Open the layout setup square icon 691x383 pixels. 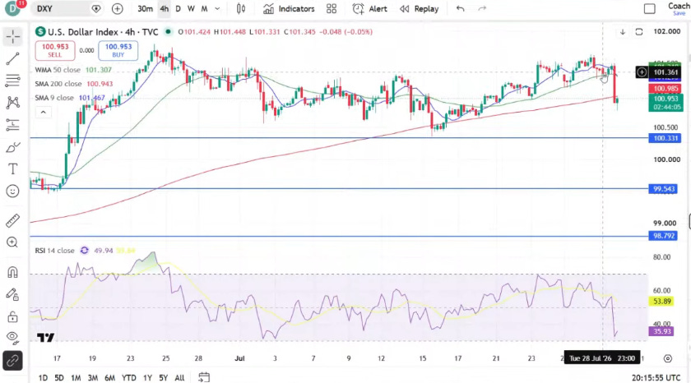point(650,8)
